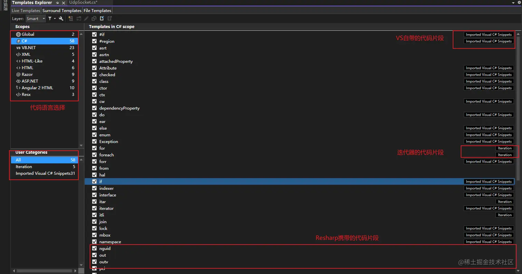Click the Angular 2 HTML scope icon

18,88
